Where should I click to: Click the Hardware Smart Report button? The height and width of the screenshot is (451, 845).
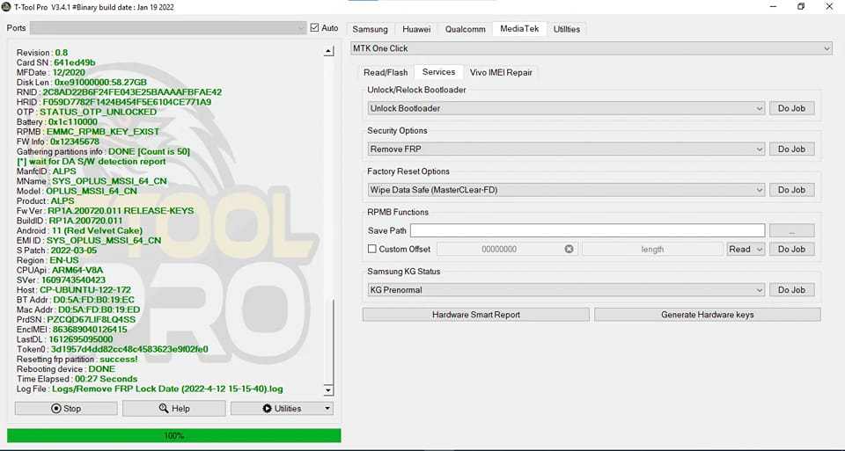(476, 315)
